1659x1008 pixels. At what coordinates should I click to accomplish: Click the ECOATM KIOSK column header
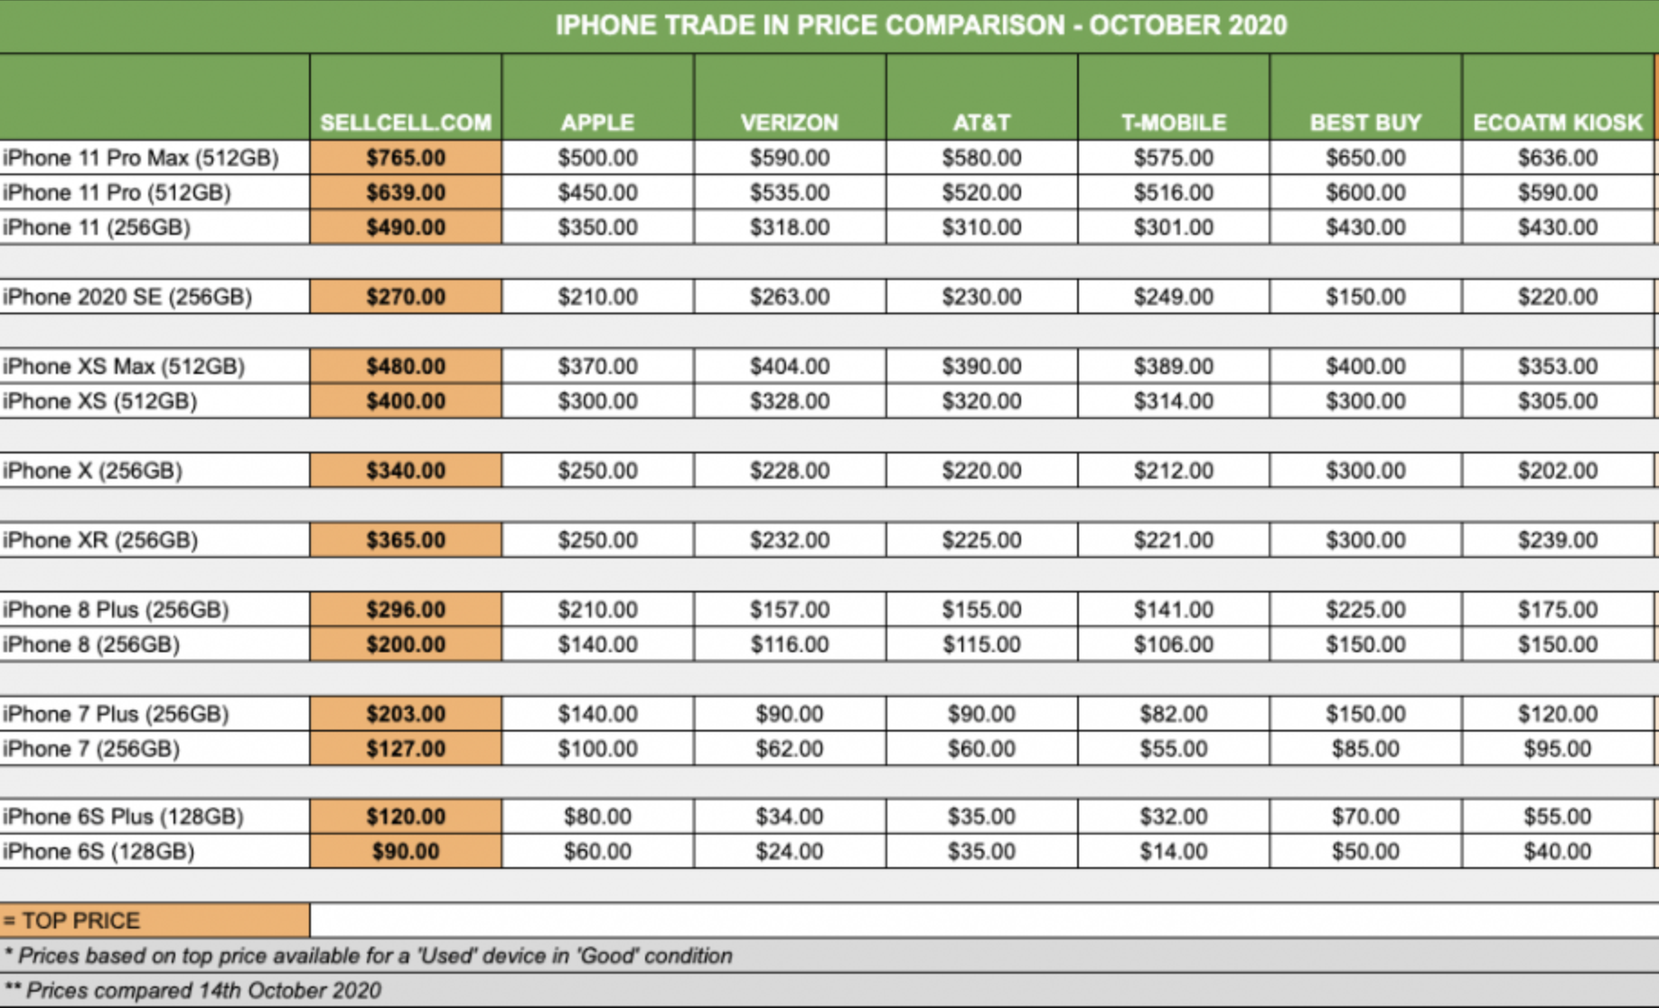click(x=1558, y=122)
